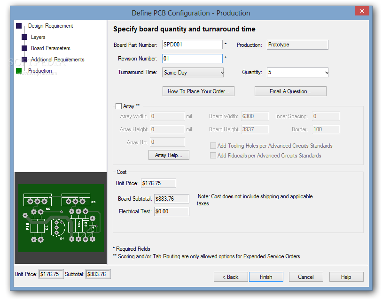
Task: Click the Revision Number field
Action: pyautogui.click(x=192, y=59)
